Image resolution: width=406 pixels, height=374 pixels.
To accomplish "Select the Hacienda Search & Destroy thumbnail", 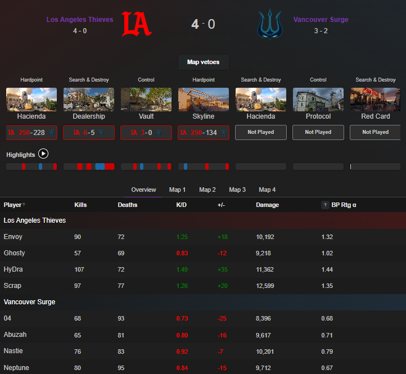I will (x=261, y=100).
